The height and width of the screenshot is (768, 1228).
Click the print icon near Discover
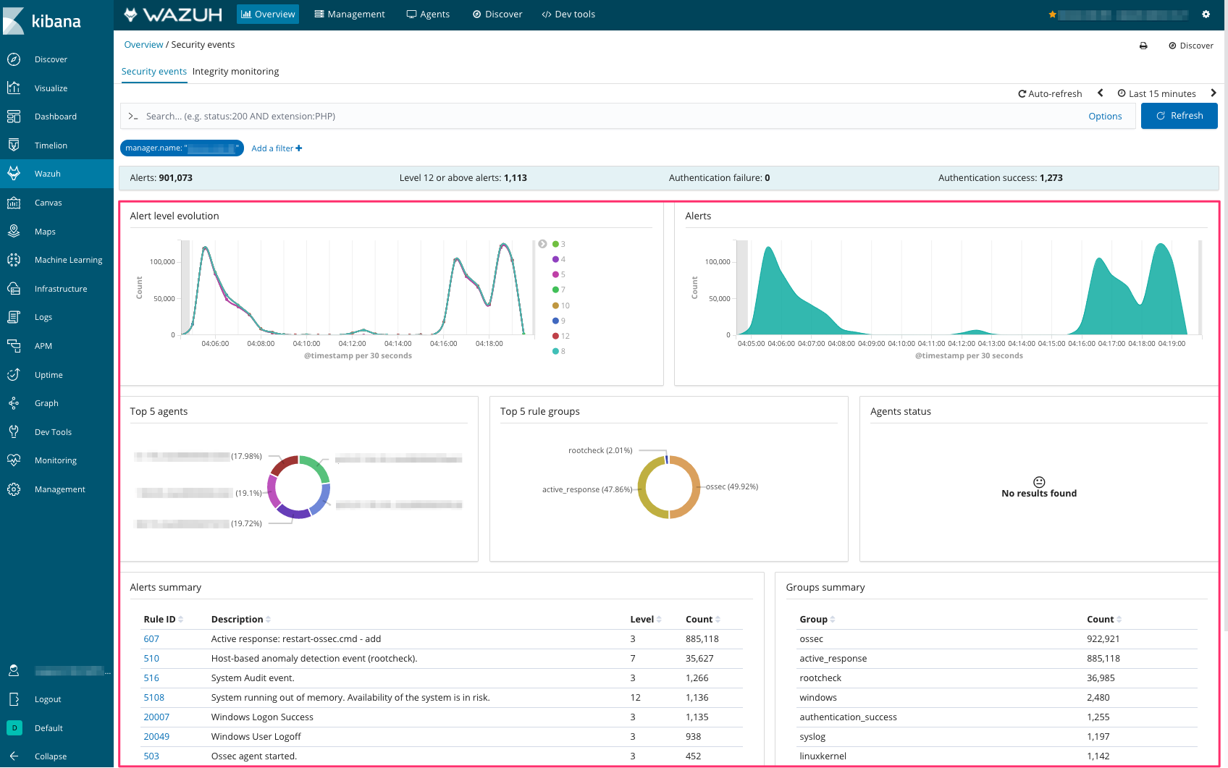click(1143, 46)
